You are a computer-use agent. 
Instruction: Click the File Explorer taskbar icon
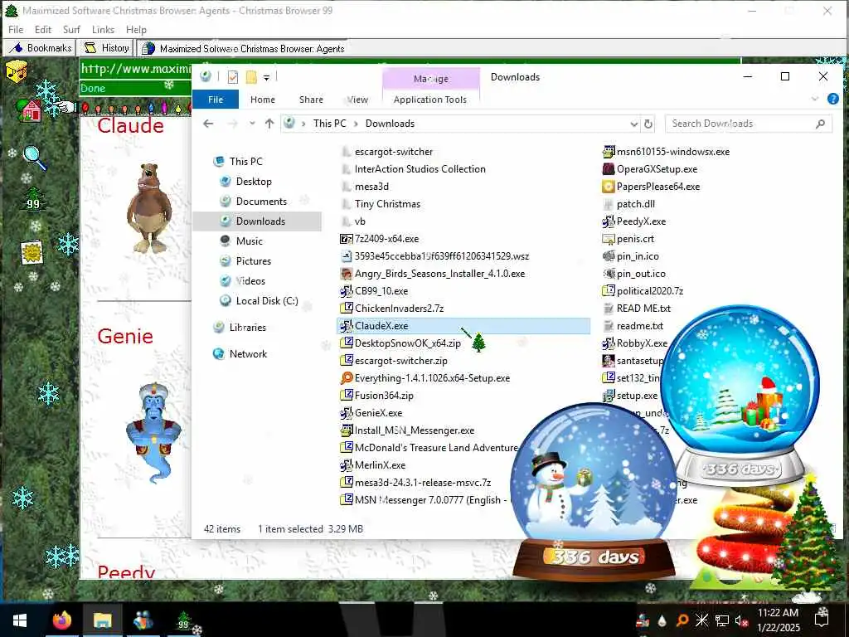click(102, 620)
